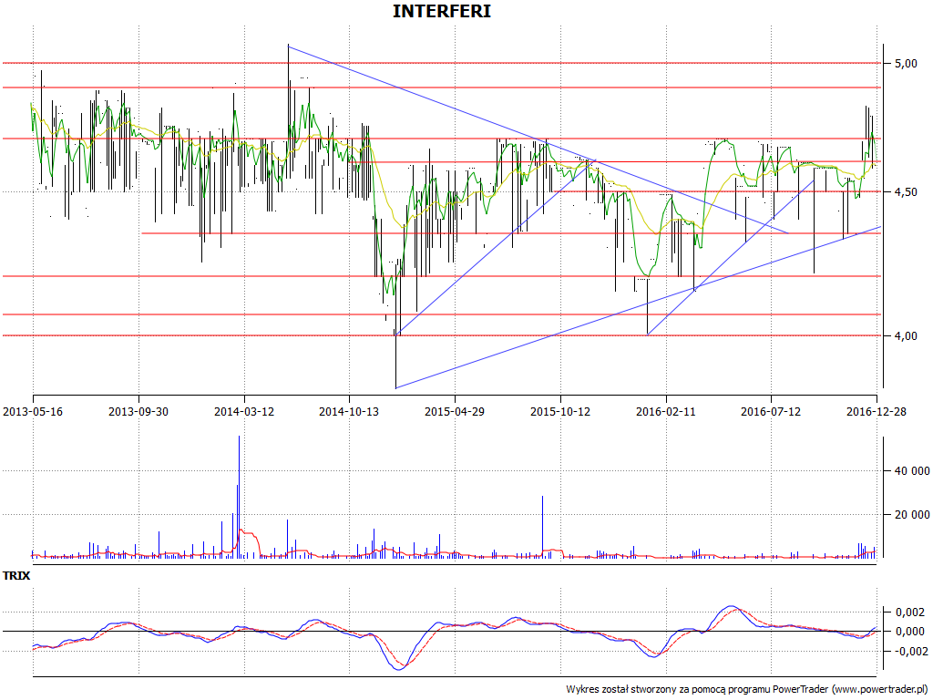Screen dimensions: 933x700
Task: Click the 0,002 TRIX axis label
Action: pos(910,612)
